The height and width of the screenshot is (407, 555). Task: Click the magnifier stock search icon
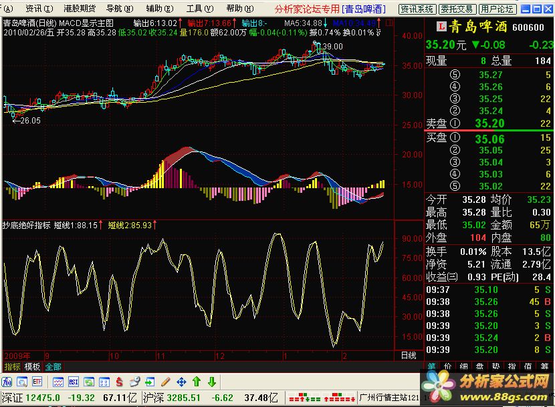(x=22, y=382)
